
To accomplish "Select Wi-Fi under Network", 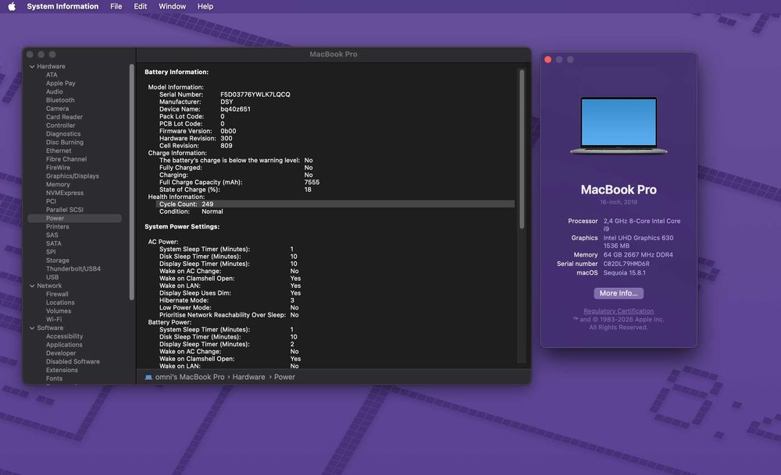I will point(54,320).
